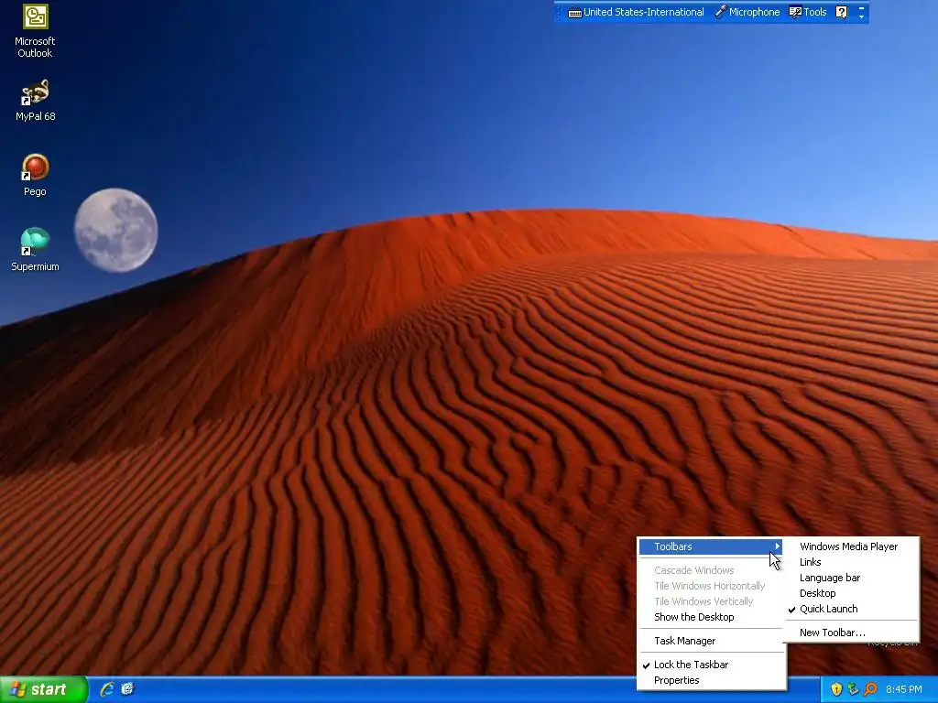Viewport: 938px width, 703px height.
Task: Open the Tools menu on Language bar
Action: (x=808, y=12)
